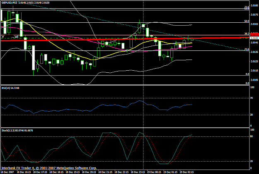Click the 19 Dec 01:15 time label
Viewport: 259px width, 174px height.
click(x=170, y=172)
